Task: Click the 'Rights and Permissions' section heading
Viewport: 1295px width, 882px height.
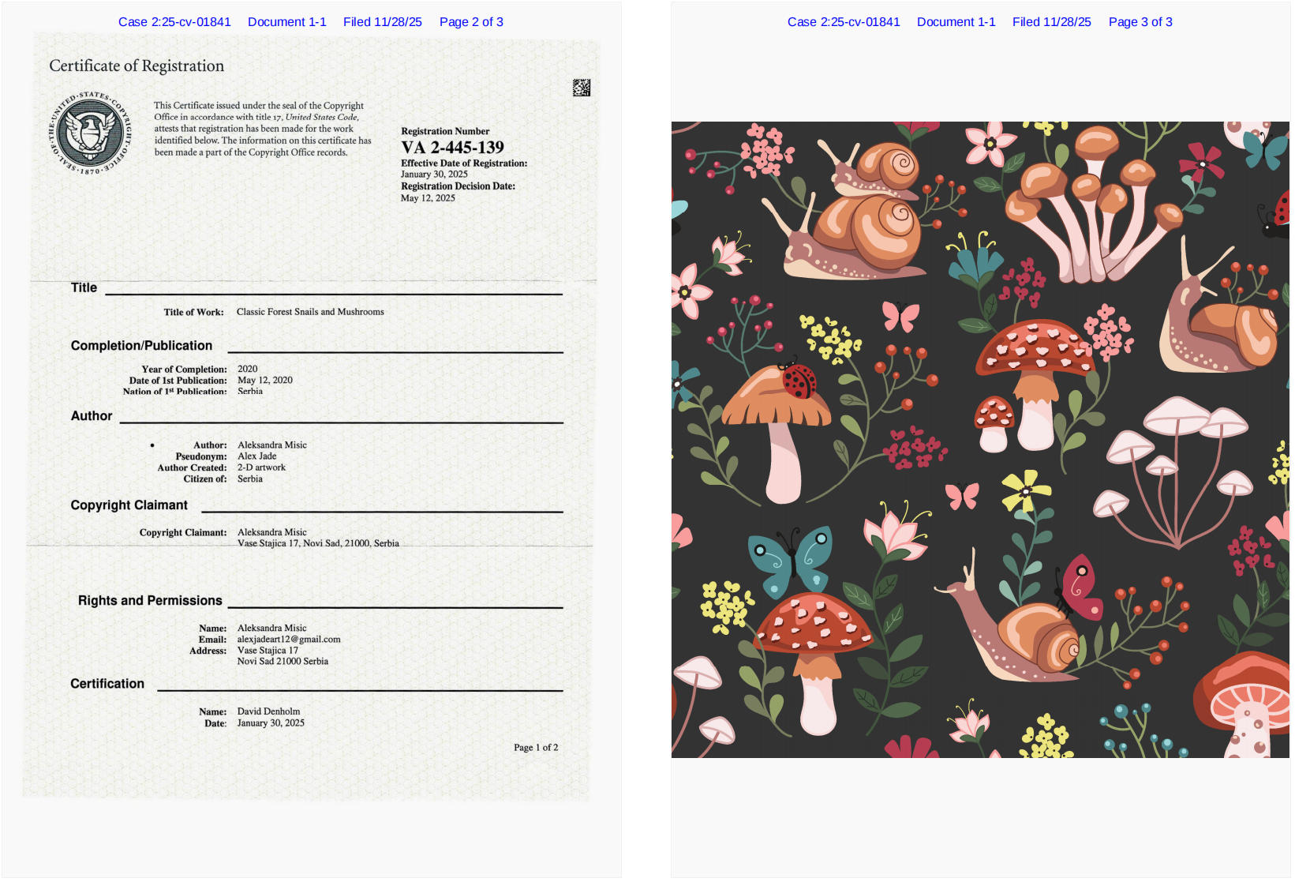Action: (x=150, y=601)
